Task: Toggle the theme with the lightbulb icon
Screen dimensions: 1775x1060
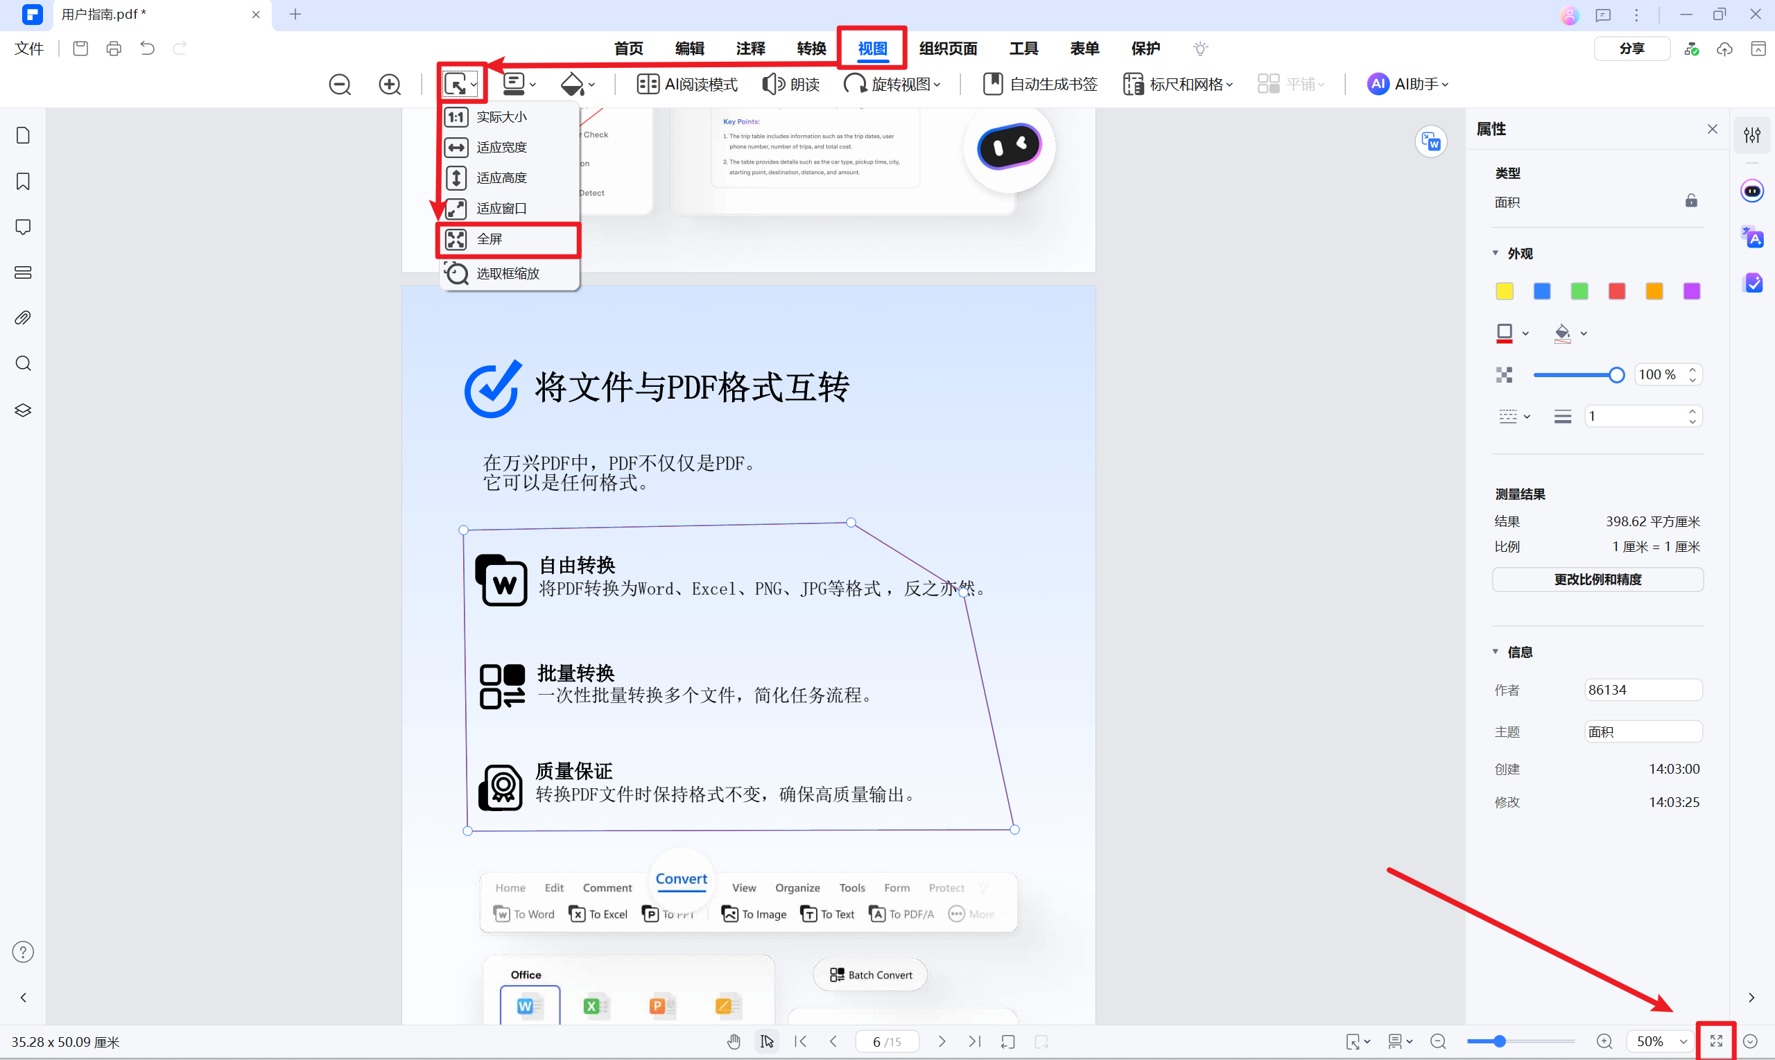Action: point(1200,48)
